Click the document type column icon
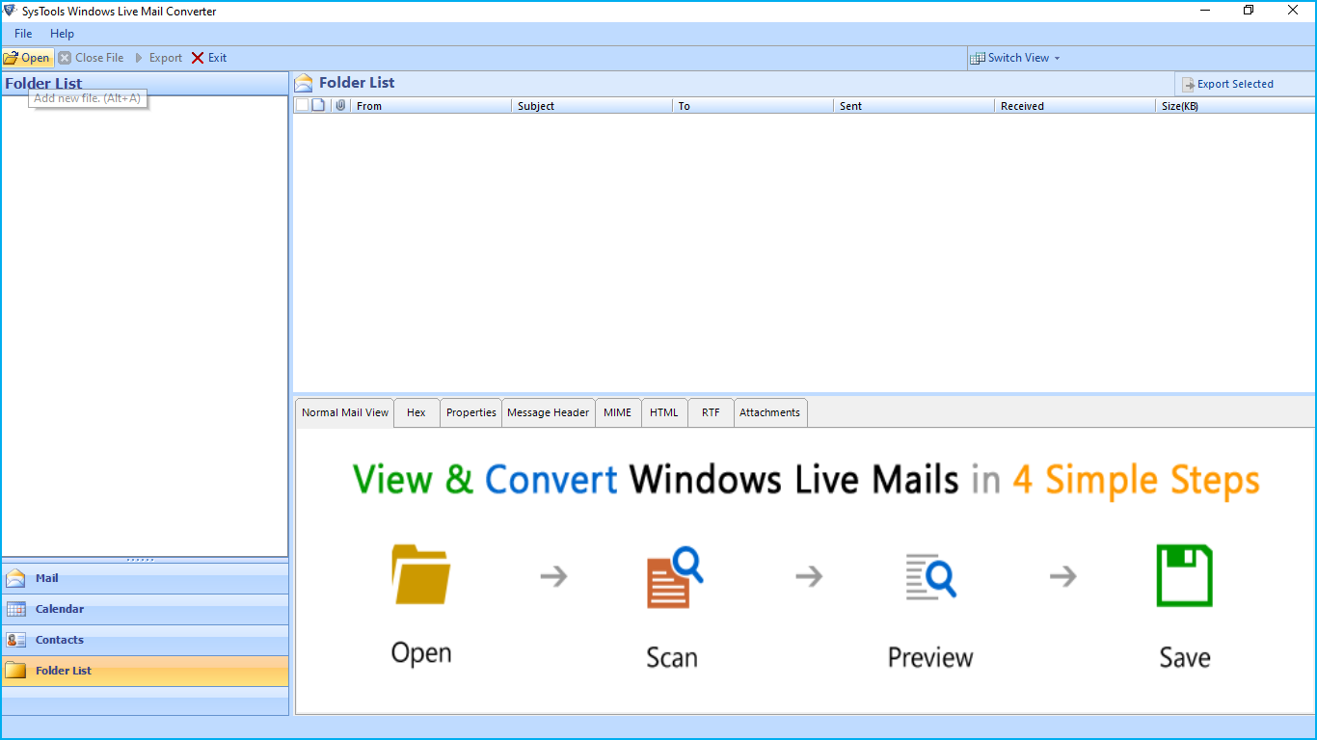Image resolution: width=1317 pixels, height=740 pixels. pos(318,105)
